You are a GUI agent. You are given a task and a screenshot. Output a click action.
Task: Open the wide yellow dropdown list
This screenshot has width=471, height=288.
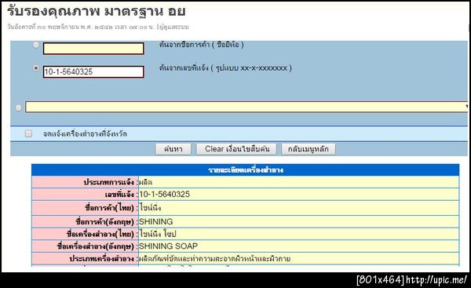pyautogui.click(x=247, y=108)
